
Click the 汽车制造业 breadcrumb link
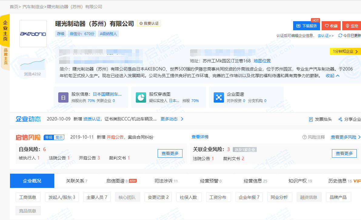pos(33,7)
